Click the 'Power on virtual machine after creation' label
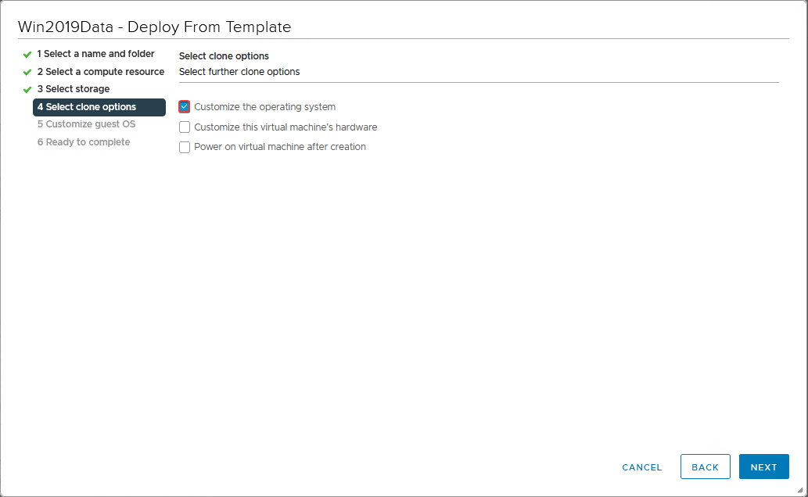 pyautogui.click(x=280, y=147)
